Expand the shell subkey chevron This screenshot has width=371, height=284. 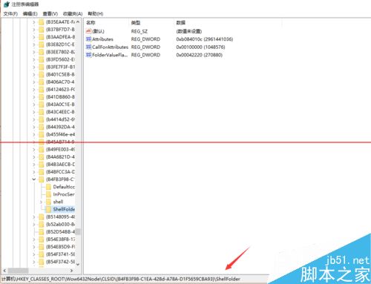coord(41,202)
